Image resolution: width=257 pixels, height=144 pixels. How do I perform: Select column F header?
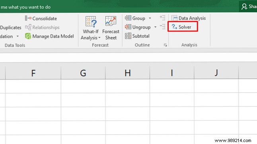pyautogui.click(x=33, y=73)
